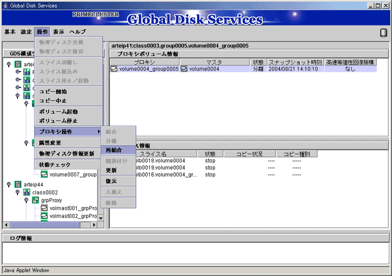This screenshot has width=392, height=276.
Task: Select volmast001_grpPro in the tree
Action: (x=73, y=208)
